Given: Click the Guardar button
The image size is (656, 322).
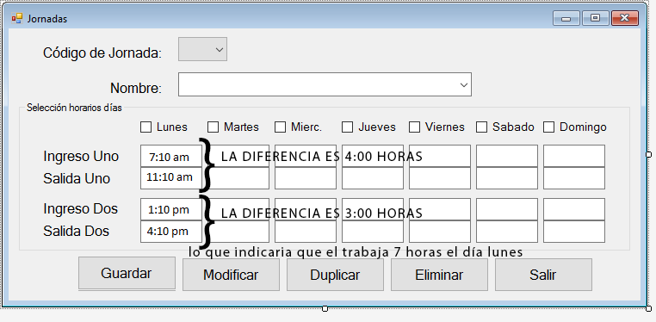Looking at the screenshot, I should click(x=127, y=274).
